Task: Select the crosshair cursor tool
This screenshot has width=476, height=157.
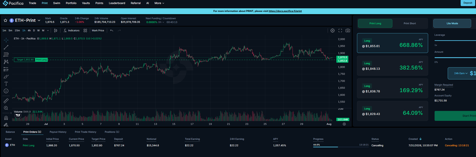Action: (6, 40)
